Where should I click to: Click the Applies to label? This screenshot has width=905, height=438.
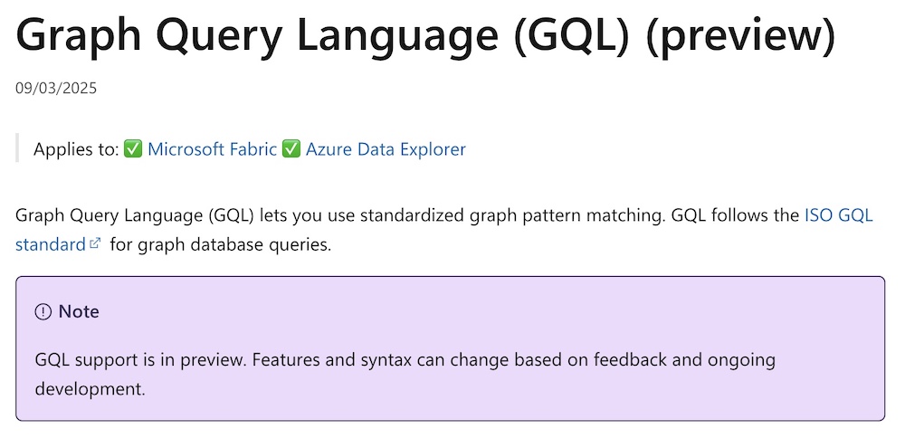click(x=76, y=149)
